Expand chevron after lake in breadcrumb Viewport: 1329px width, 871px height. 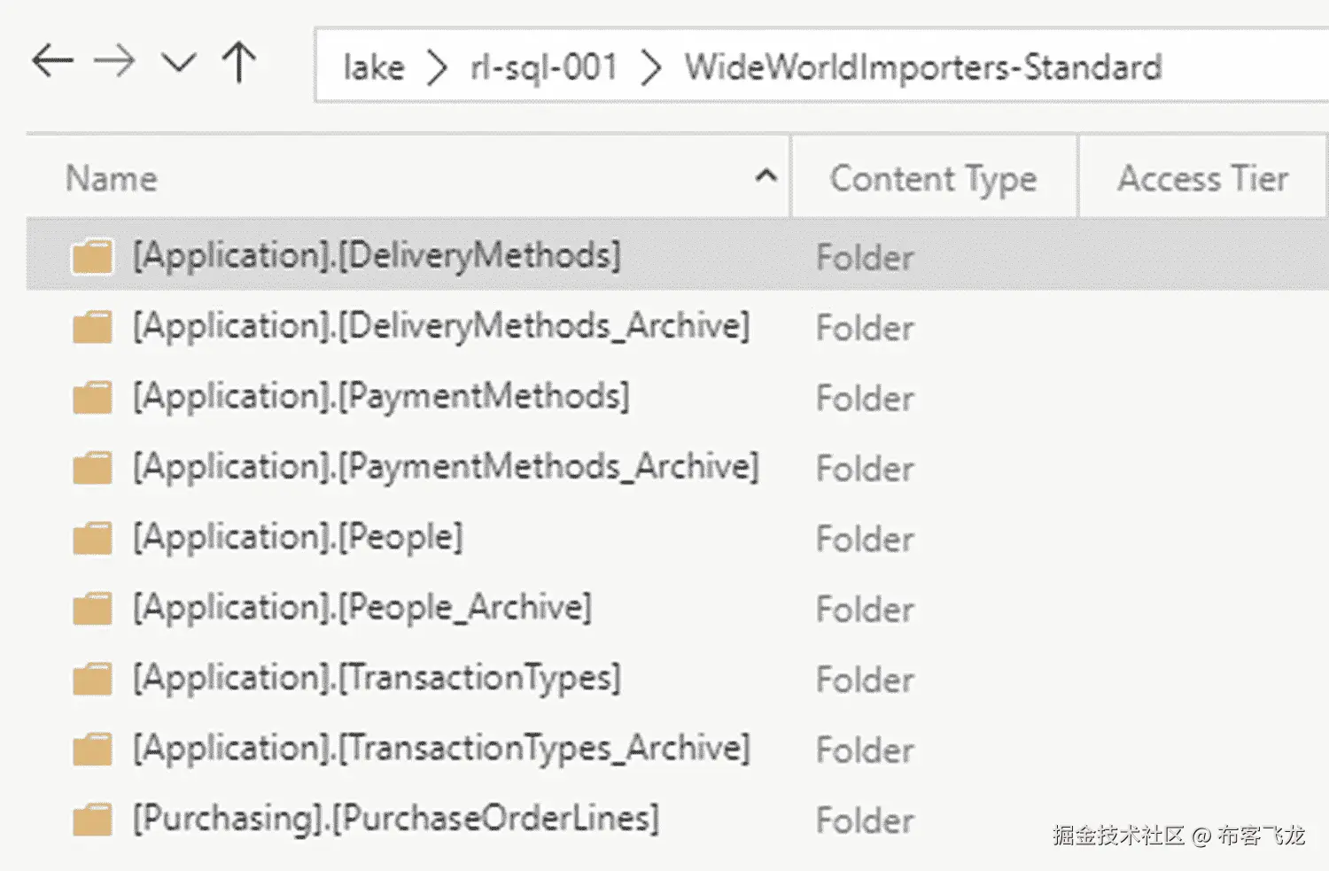coord(436,68)
